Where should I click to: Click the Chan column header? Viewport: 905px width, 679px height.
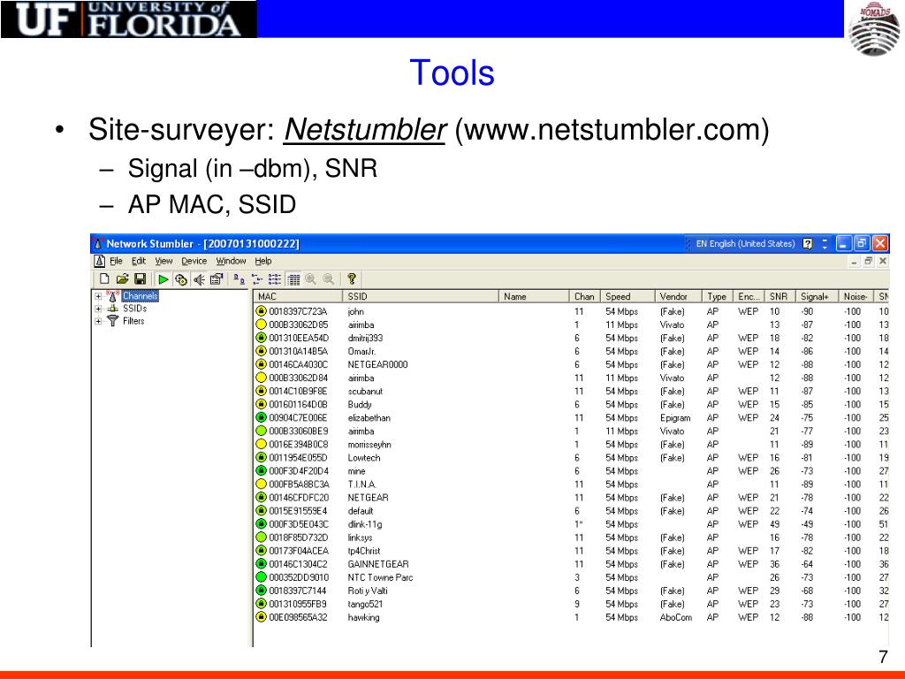point(585,296)
